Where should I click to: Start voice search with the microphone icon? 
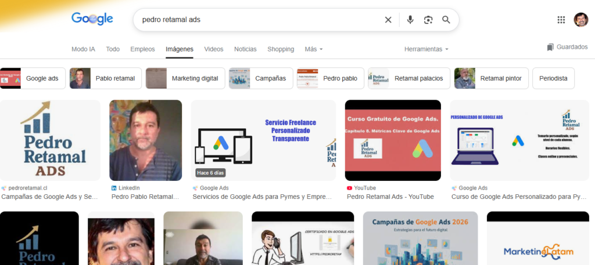(410, 20)
